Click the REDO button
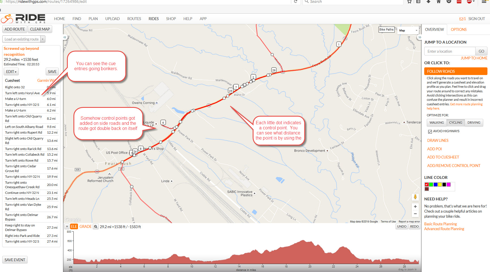 tap(414, 226)
